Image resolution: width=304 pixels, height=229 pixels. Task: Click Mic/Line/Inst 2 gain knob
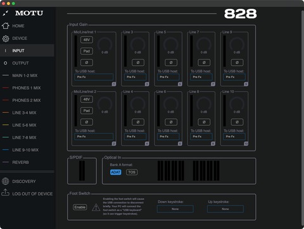[x=104, y=104]
